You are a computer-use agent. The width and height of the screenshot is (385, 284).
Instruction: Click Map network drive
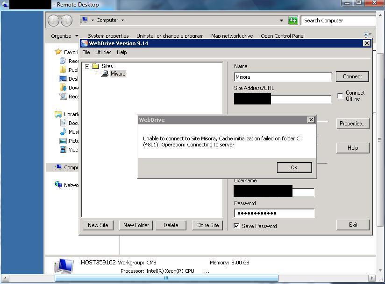(x=232, y=36)
